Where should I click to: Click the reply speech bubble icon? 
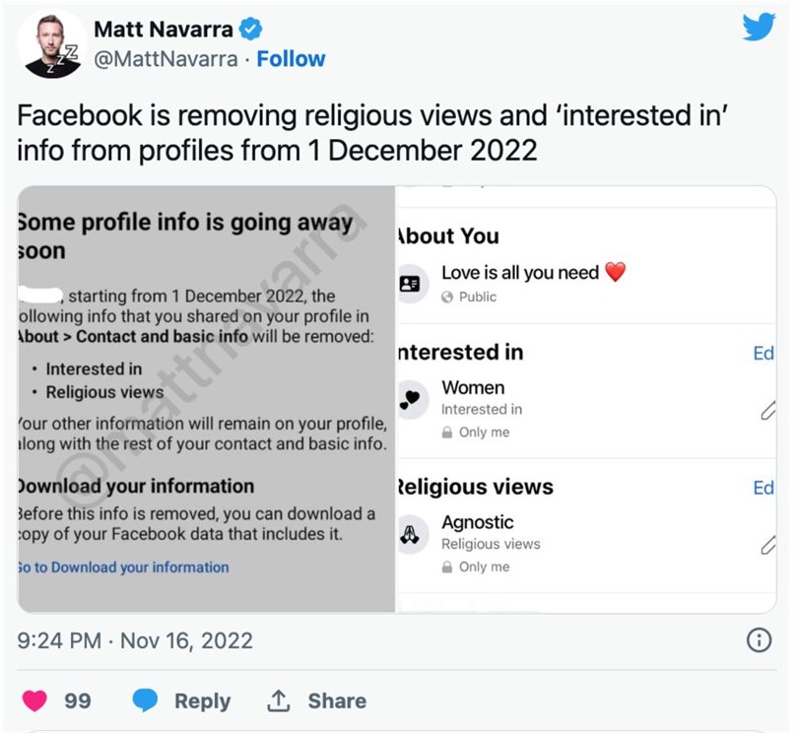click(x=145, y=701)
